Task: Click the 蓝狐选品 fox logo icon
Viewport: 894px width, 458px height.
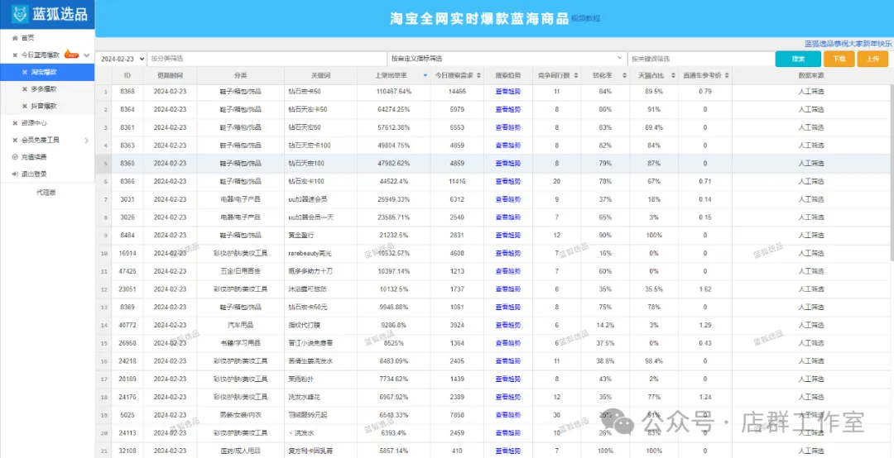Action: pyautogui.click(x=20, y=14)
